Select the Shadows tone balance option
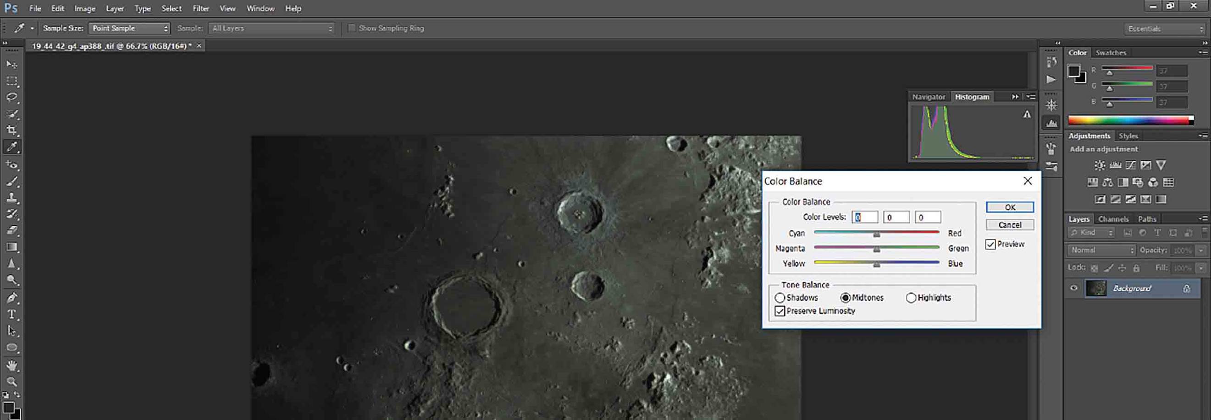This screenshot has height=420, width=1211. 780,298
